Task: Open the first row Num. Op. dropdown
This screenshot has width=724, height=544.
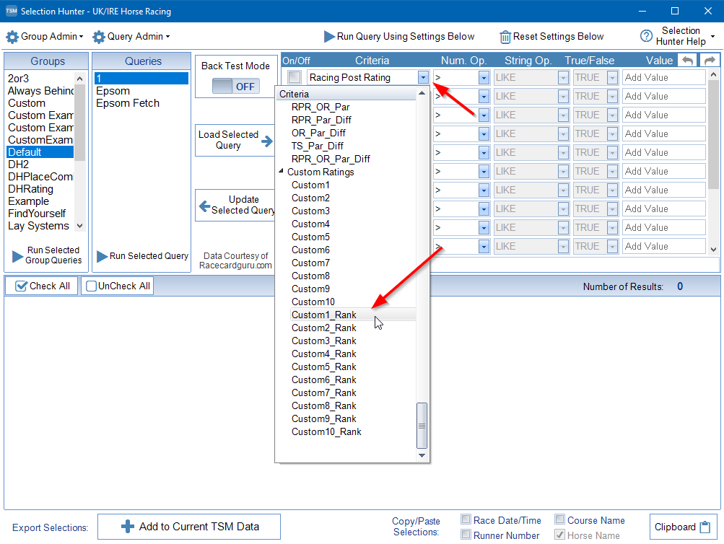Action: 484,78
